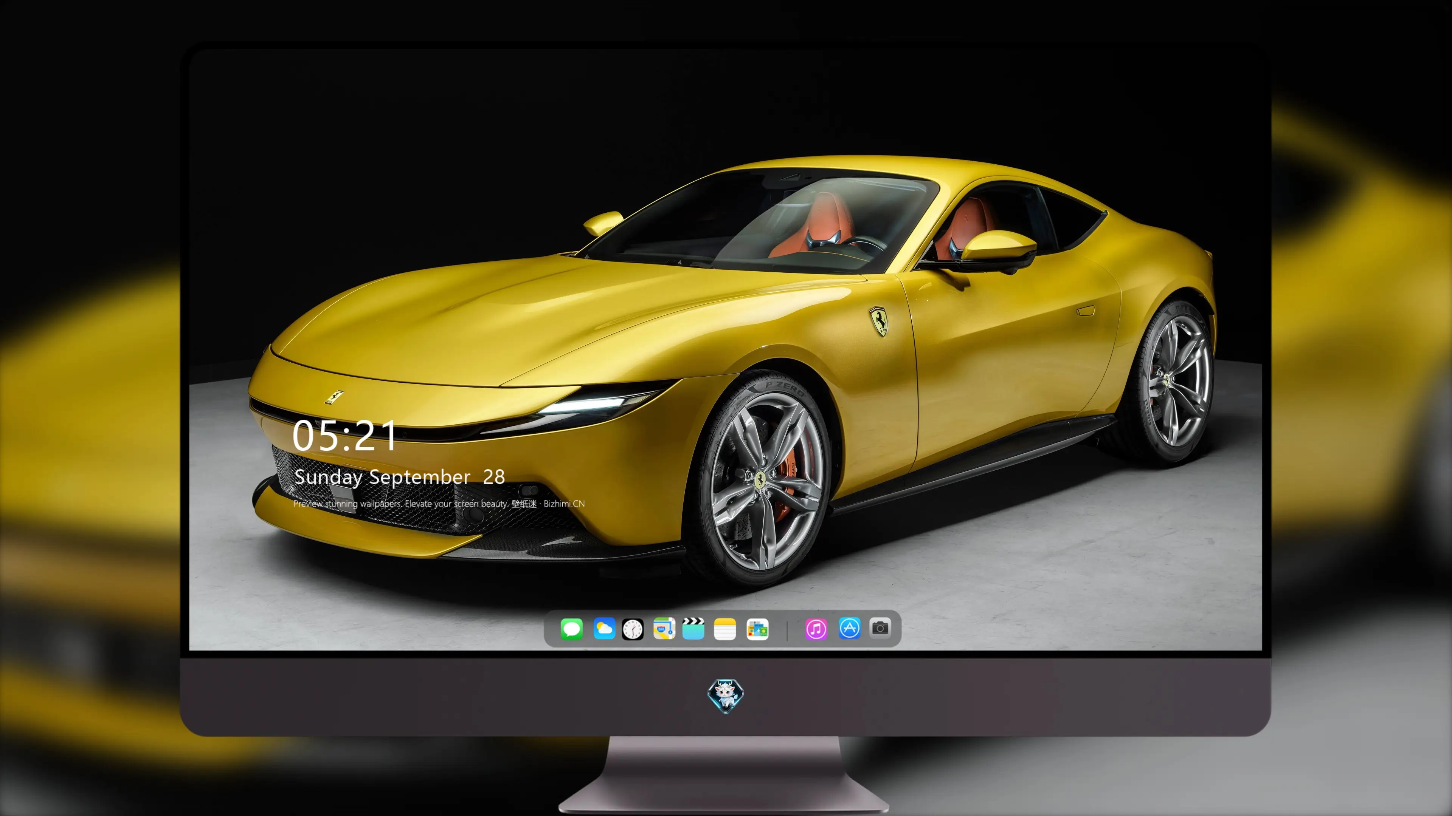Click the 05:21 clock display
This screenshot has width=1452, height=816.
coord(344,436)
